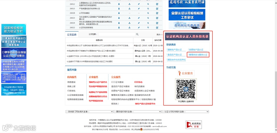
Task: Click the 认证机构资质审批 row text
Action: pos(86,27)
